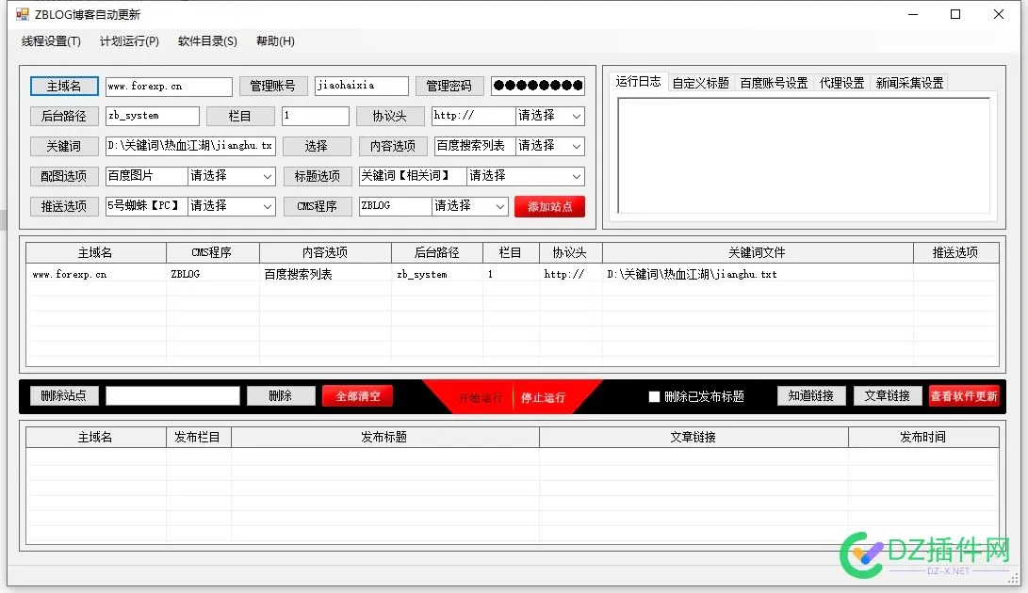Open the 计划运行(P) menu
The width and height of the screenshot is (1028, 593).
tap(129, 41)
